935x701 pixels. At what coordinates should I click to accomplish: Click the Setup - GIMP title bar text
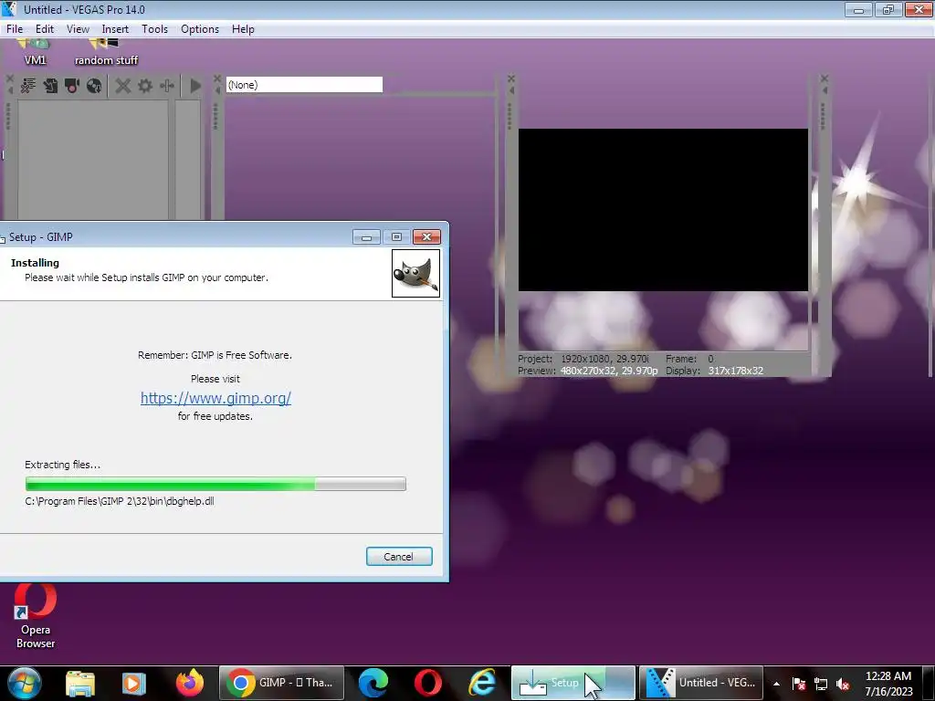click(x=40, y=237)
